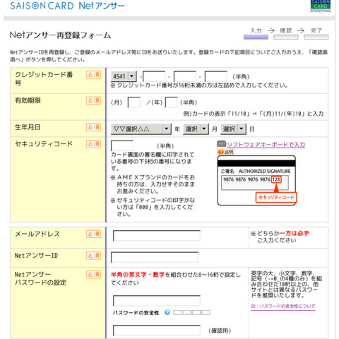This screenshot has width=339, height=339.
Task: Open the birth day 選択 dropdown
Action: point(233,129)
